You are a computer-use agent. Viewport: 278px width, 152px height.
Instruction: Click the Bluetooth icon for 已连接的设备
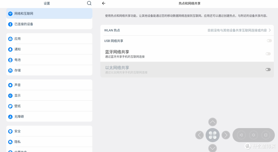pos(10,24)
